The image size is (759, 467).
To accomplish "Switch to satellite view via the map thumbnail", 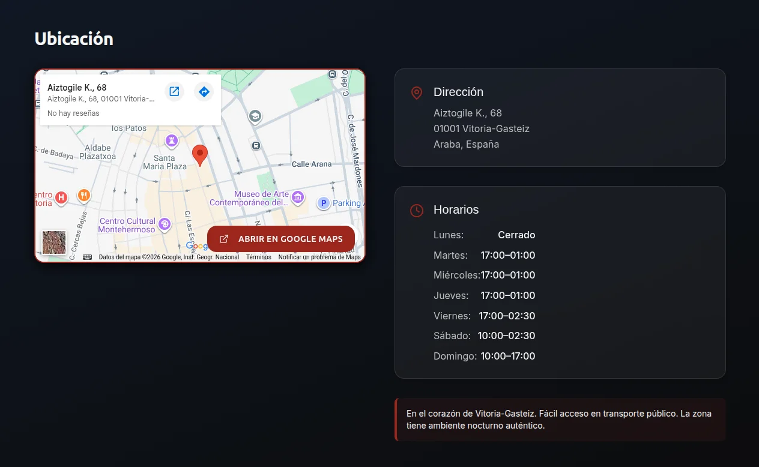I will (x=53, y=242).
